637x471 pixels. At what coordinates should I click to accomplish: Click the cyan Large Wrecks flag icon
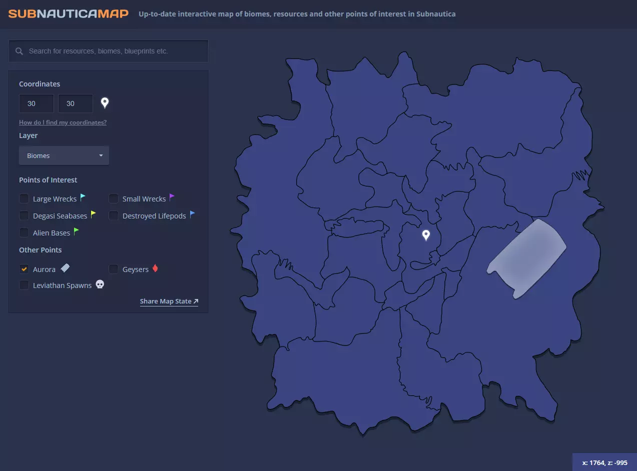pos(83,197)
